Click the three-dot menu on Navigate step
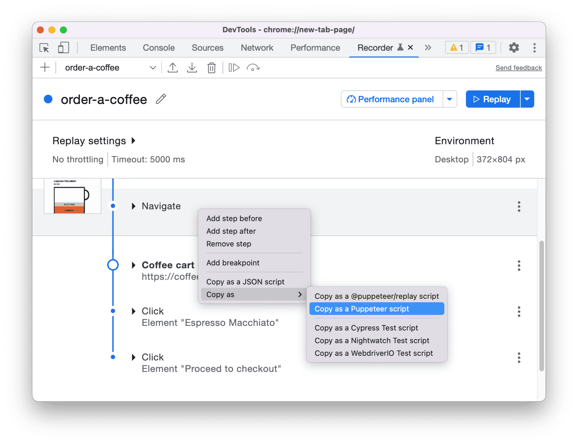 (x=519, y=206)
